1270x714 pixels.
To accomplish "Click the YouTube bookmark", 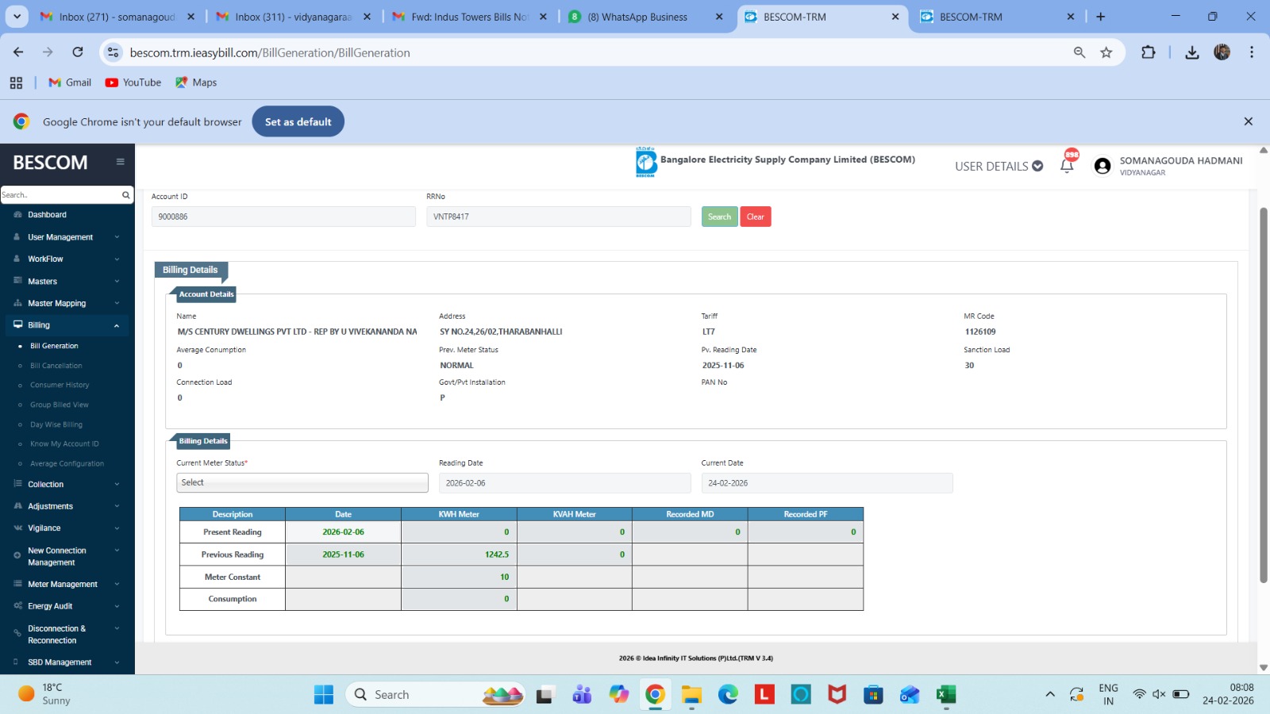I will click(133, 83).
